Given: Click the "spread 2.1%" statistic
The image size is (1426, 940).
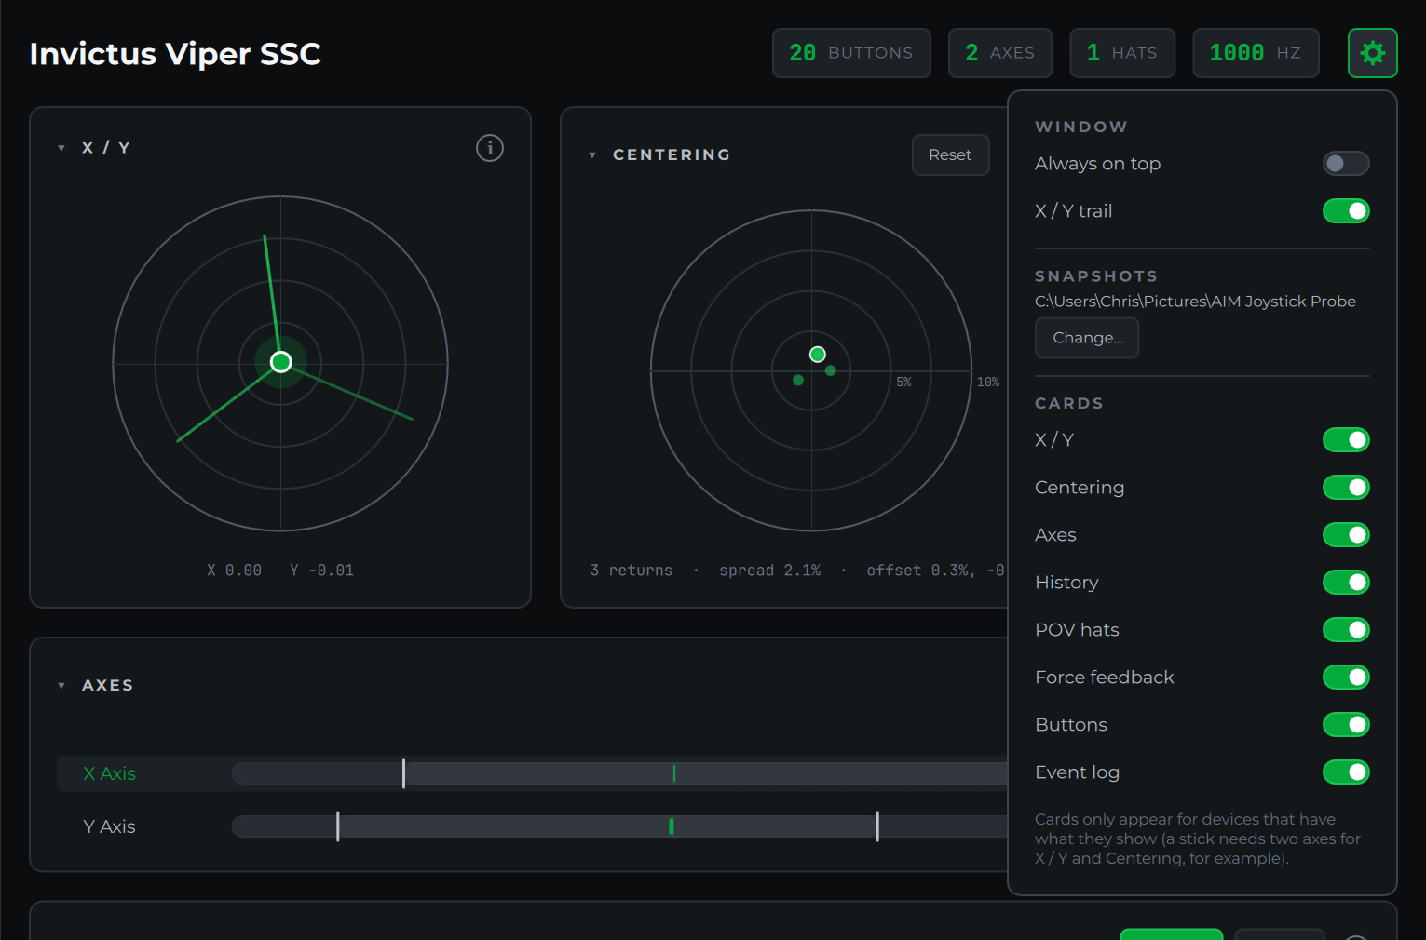Looking at the screenshot, I should click(x=769, y=571).
